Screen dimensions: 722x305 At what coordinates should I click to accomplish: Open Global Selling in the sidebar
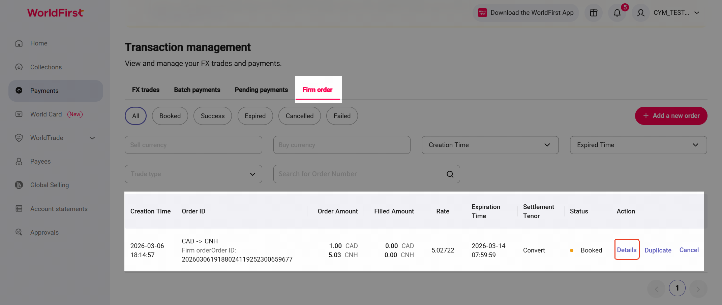(x=49, y=185)
